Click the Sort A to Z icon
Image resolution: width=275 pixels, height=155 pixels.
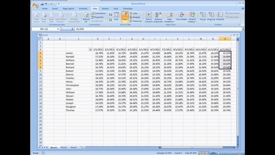point(110,15)
